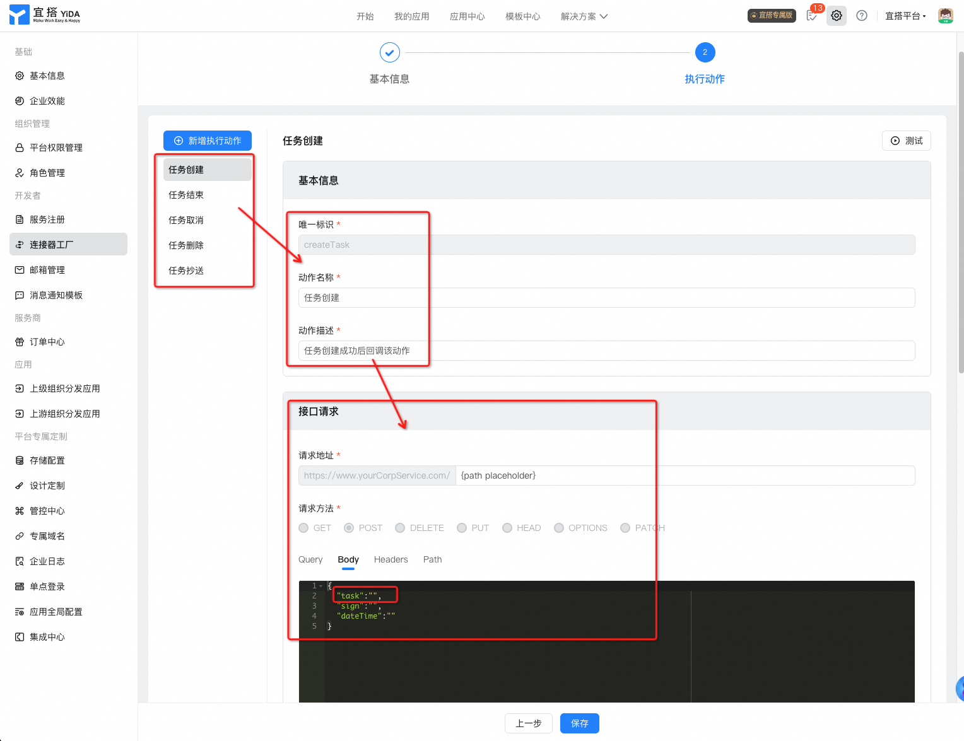The width and height of the screenshot is (964, 741).
Task: Click the path placeholder URL input
Action: pos(685,476)
